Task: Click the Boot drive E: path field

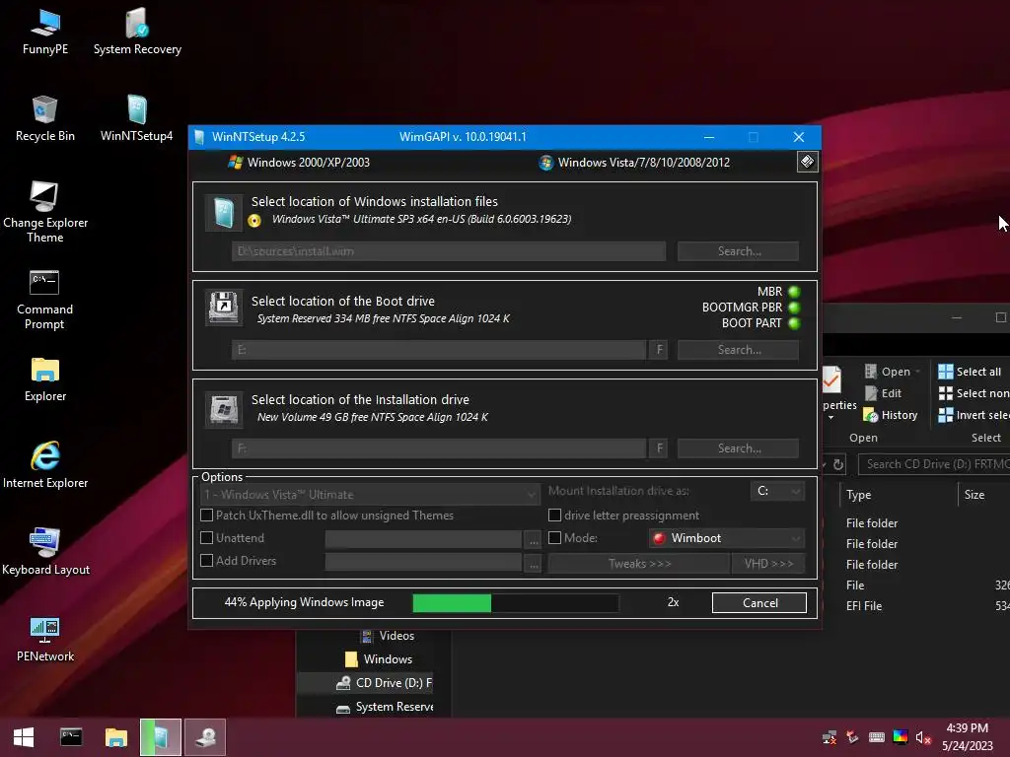Action: pyautogui.click(x=439, y=350)
